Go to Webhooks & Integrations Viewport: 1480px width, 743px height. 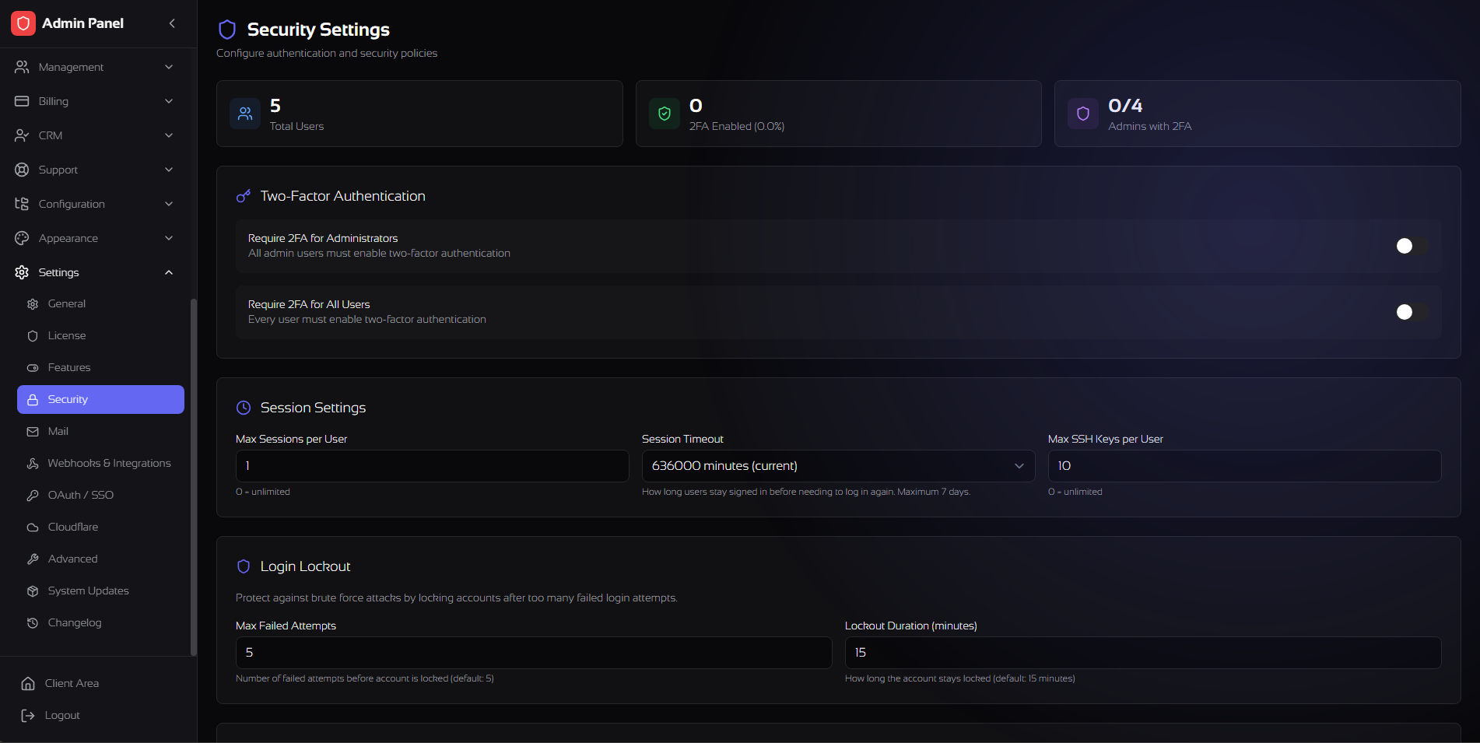point(100,464)
